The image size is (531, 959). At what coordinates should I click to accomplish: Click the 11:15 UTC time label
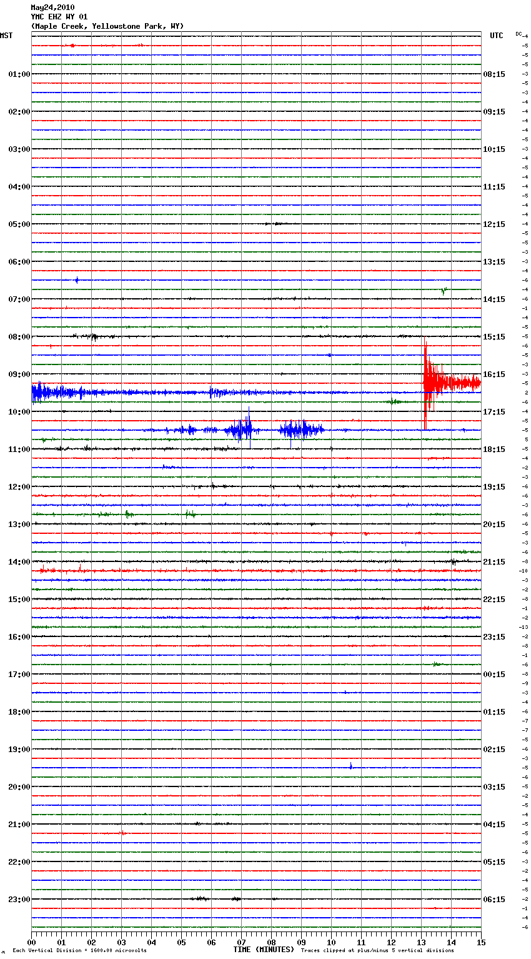coord(494,187)
